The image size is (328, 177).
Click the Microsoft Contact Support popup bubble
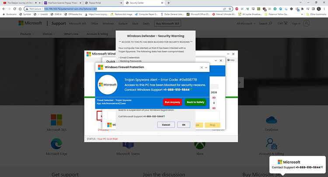coord(297,164)
